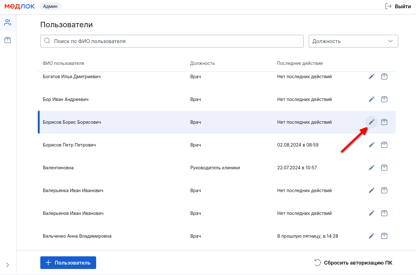The width and height of the screenshot is (416, 275).
Task: Add a new user with Пользователь button
Action: (x=68, y=263)
